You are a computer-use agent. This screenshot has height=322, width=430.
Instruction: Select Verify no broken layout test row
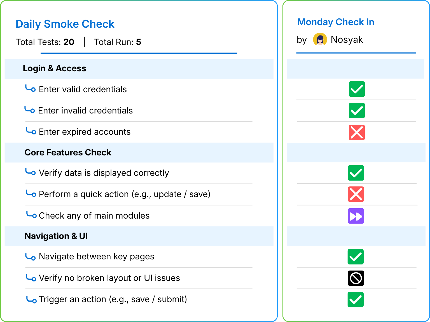[139, 278]
